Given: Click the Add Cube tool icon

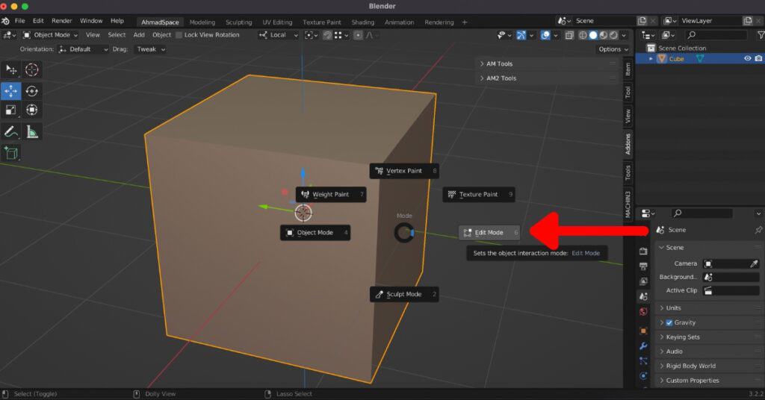Looking at the screenshot, I should (11, 153).
